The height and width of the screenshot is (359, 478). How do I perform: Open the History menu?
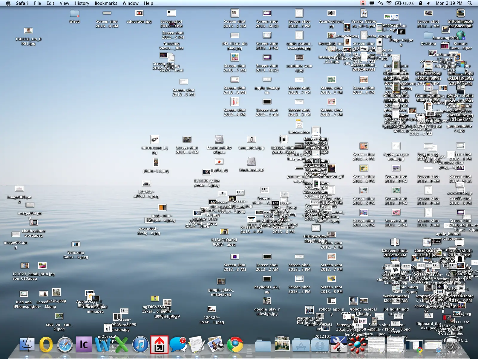pos(82,3)
